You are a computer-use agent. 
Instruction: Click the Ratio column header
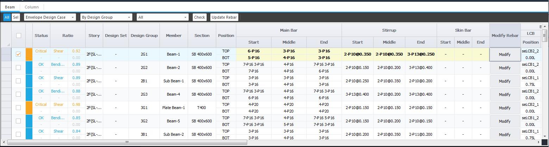tap(68, 36)
